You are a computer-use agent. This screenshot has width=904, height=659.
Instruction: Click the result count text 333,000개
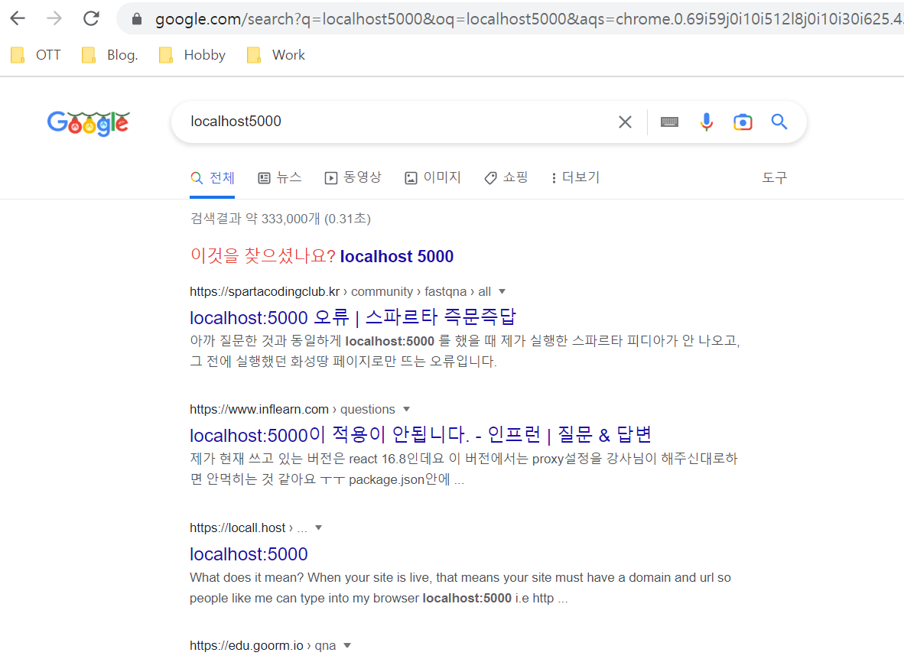pos(291,219)
